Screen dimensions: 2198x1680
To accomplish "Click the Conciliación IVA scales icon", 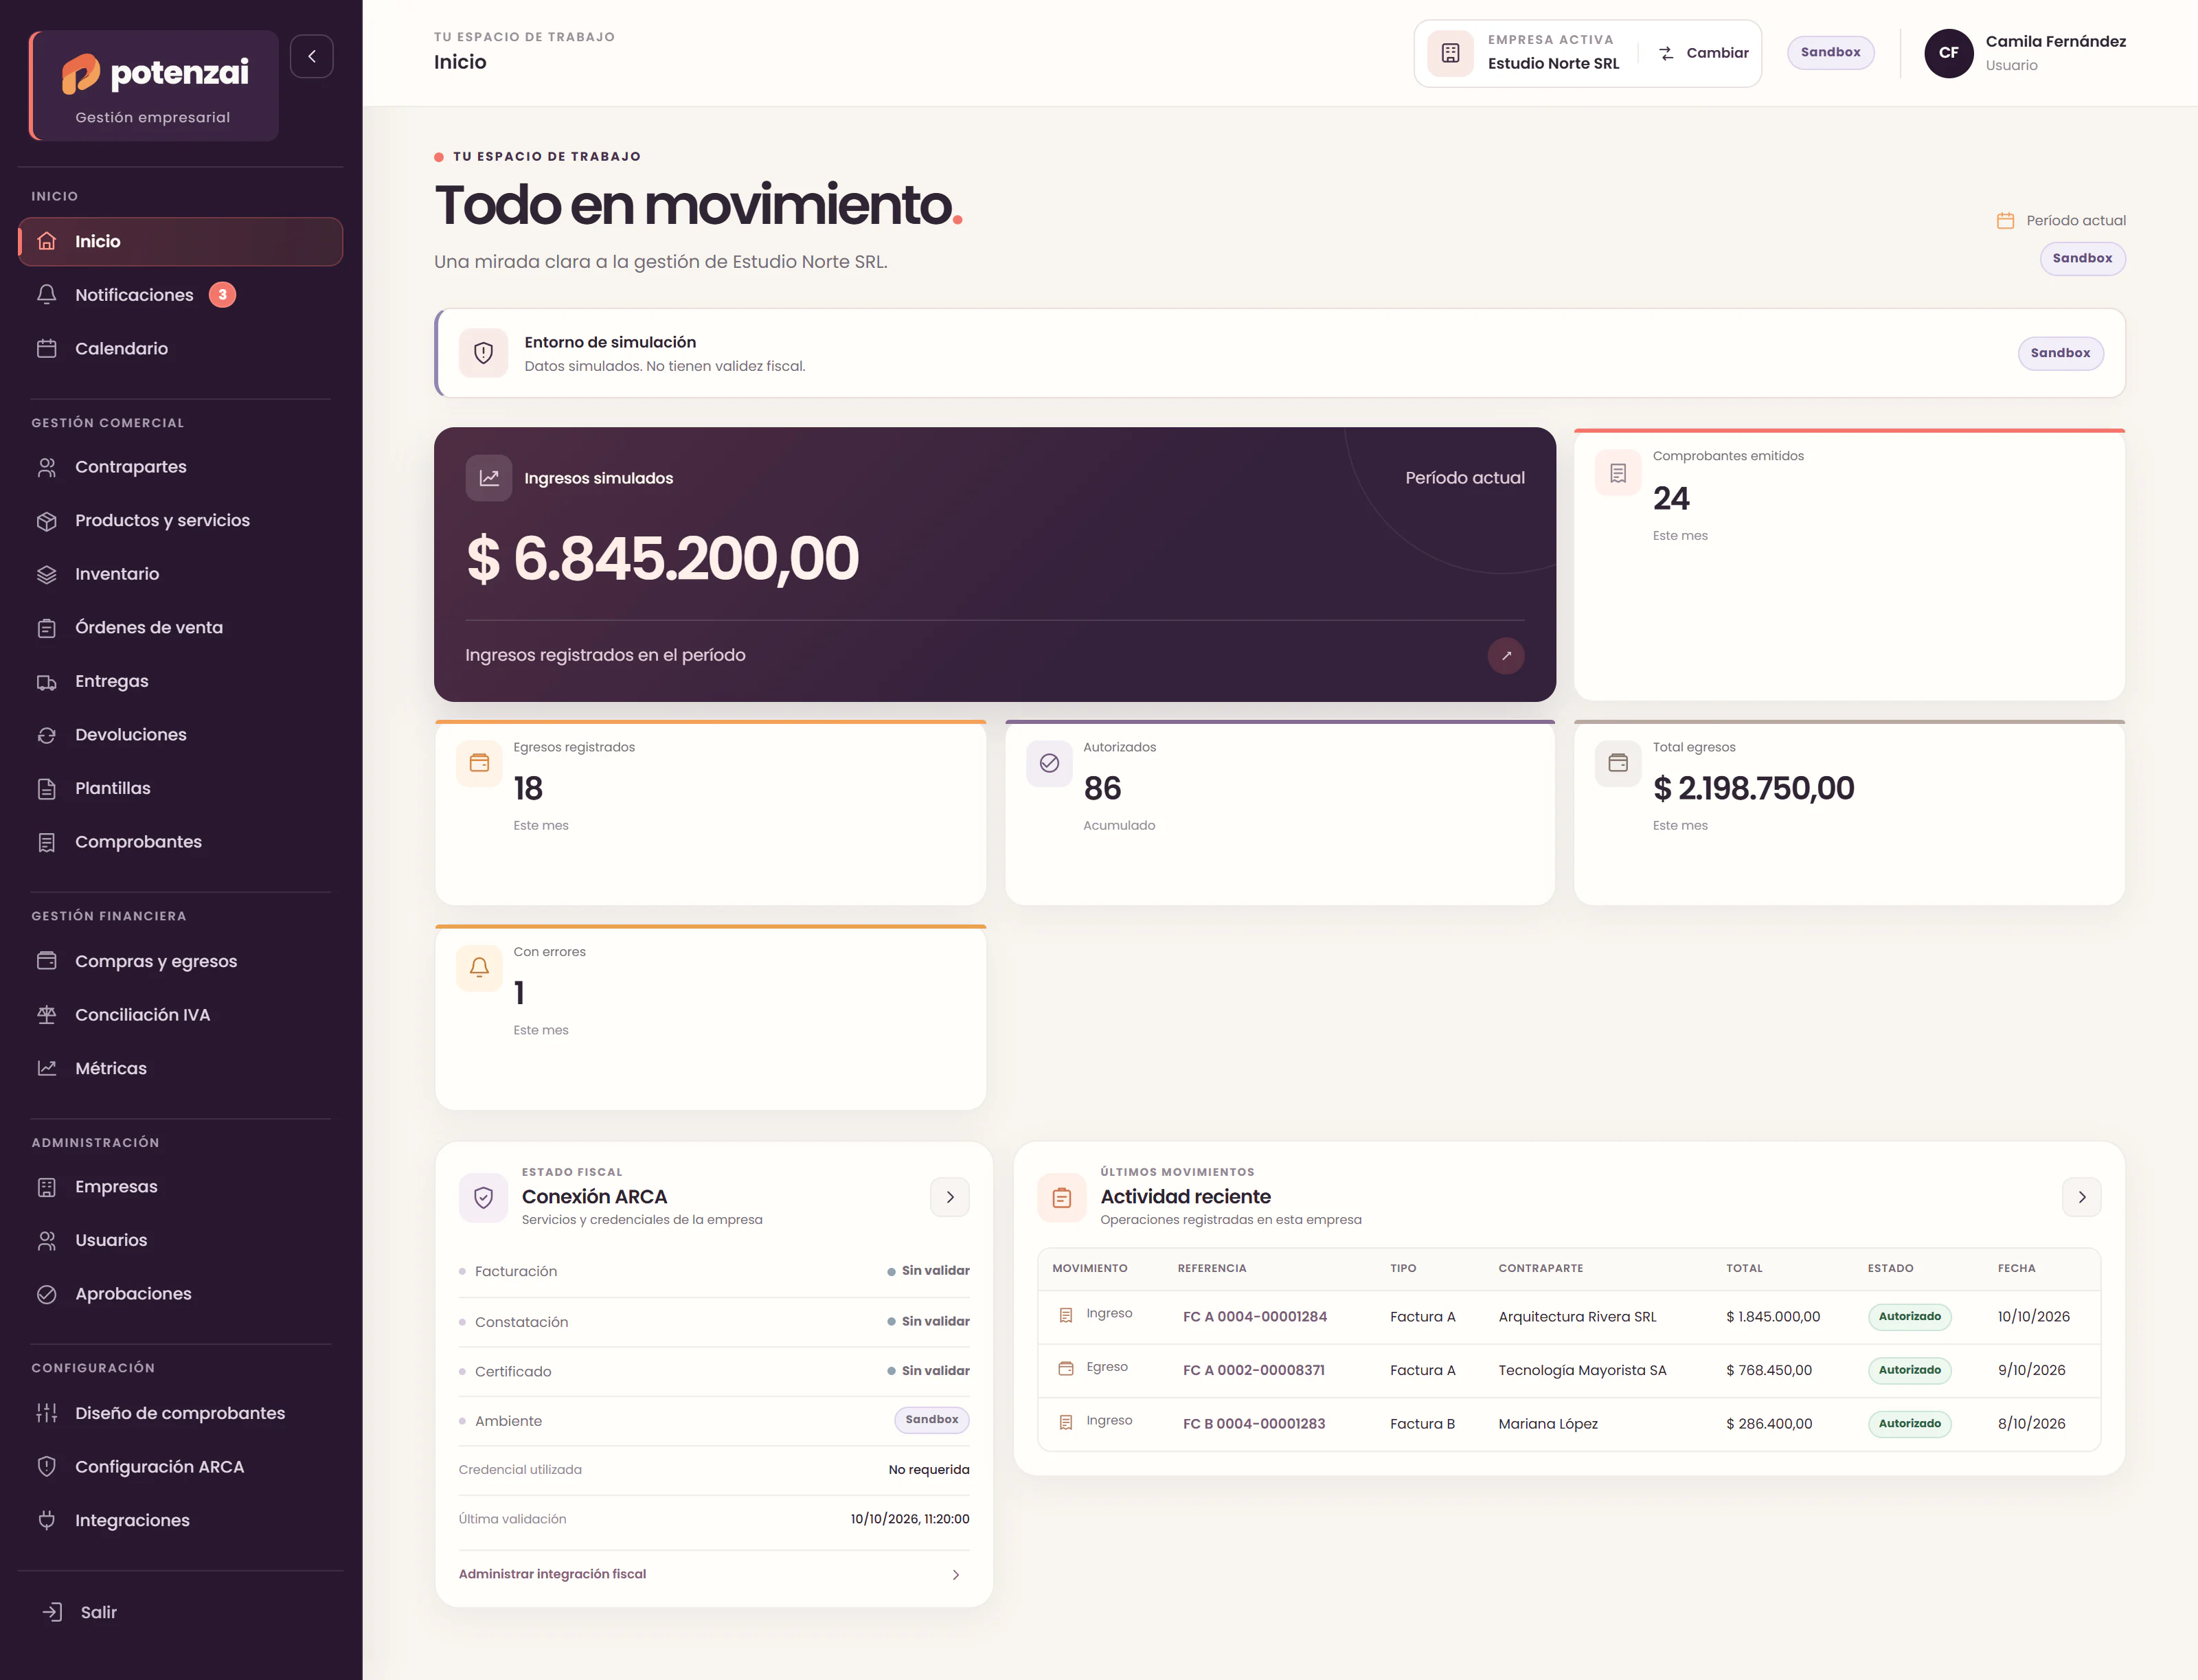I will tap(47, 1015).
